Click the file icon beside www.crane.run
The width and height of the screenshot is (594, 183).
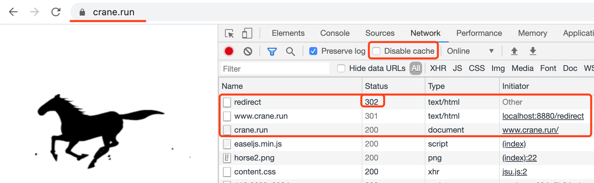pyautogui.click(x=227, y=116)
